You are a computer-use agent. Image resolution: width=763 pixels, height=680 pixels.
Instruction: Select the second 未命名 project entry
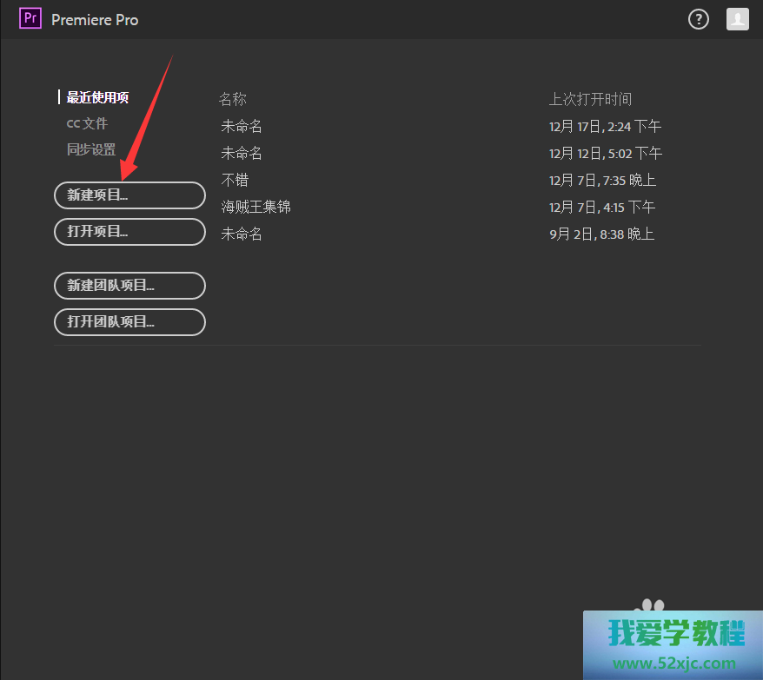click(x=241, y=153)
